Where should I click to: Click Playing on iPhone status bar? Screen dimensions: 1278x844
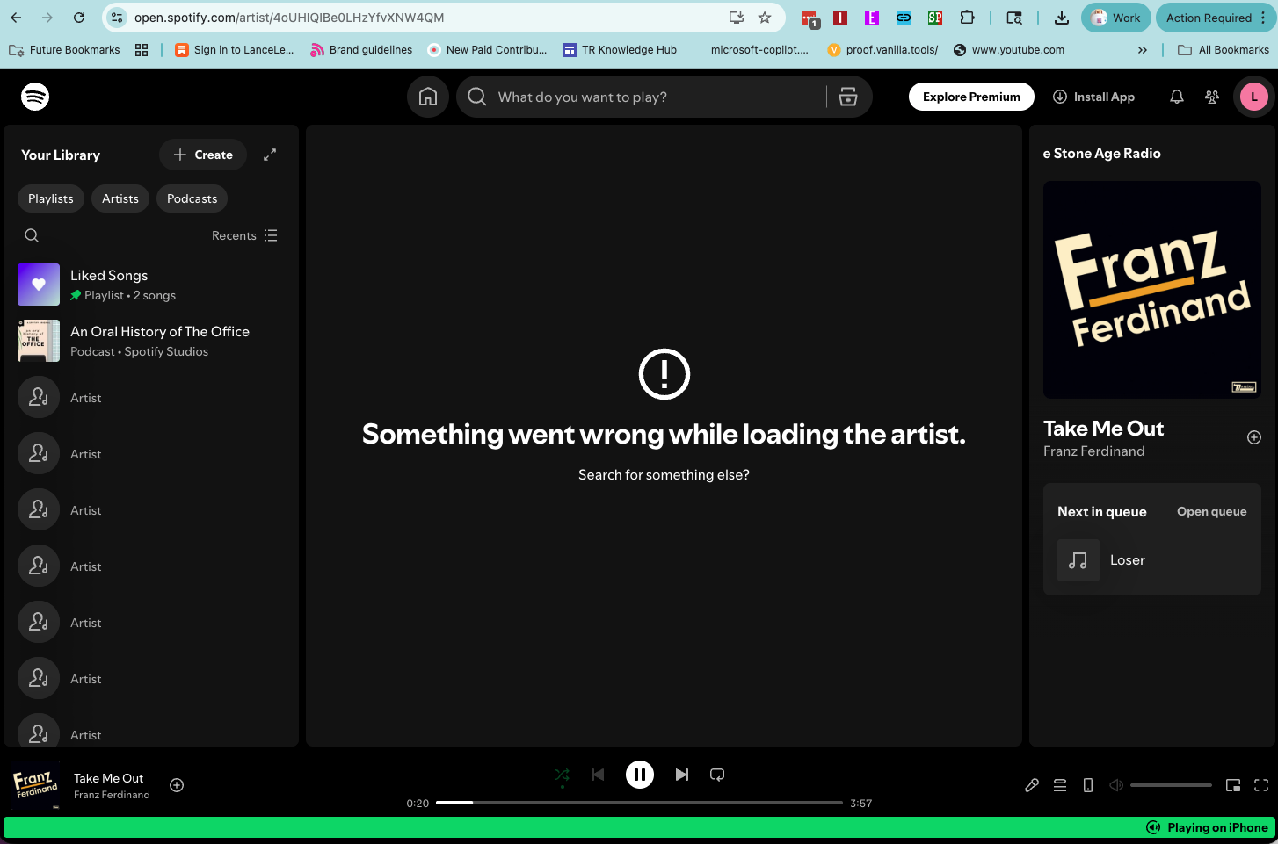click(x=1208, y=827)
